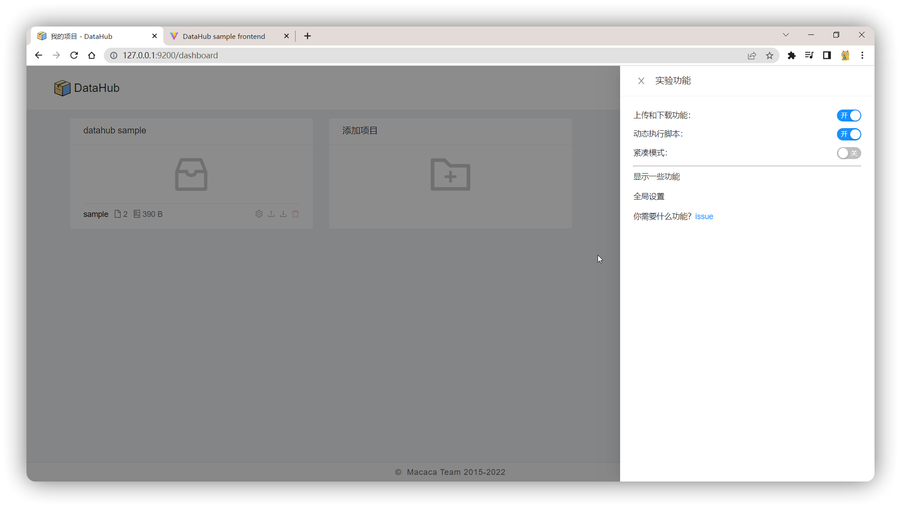Screen dimensions: 901x508
Task: Click the address bar URL field
Action: 397,55
